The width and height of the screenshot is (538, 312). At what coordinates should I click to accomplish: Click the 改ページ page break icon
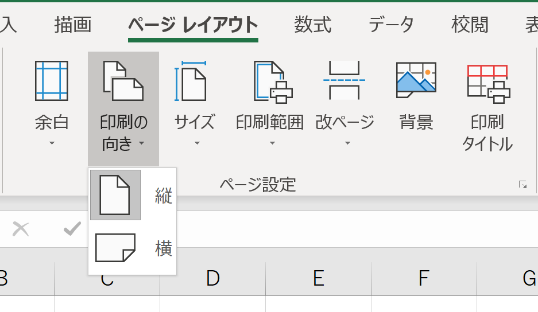click(x=344, y=80)
